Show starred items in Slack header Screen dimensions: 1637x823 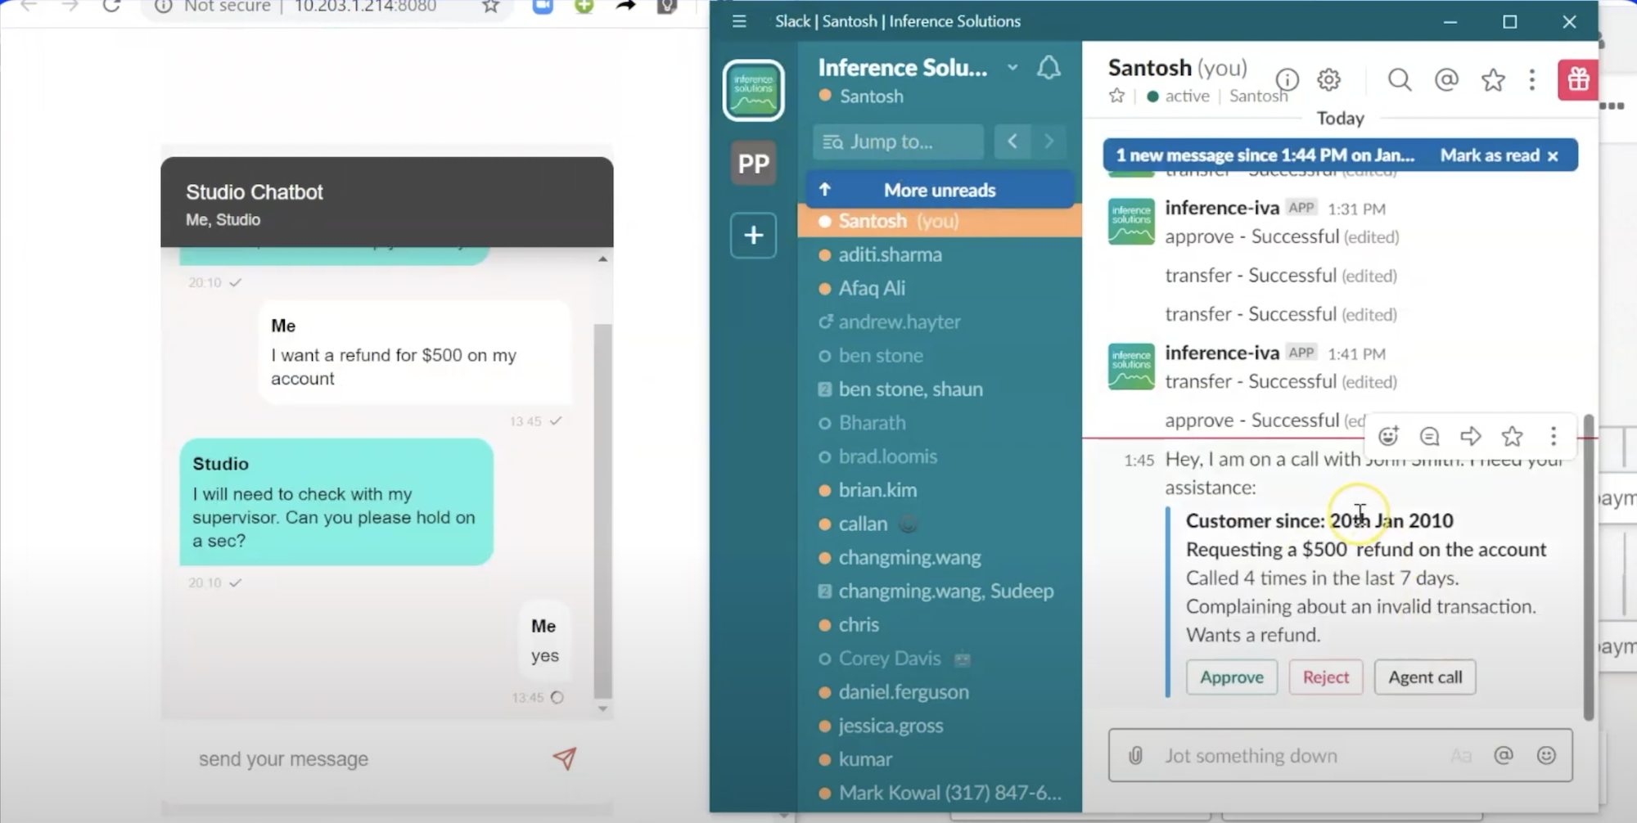(x=1493, y=79)
